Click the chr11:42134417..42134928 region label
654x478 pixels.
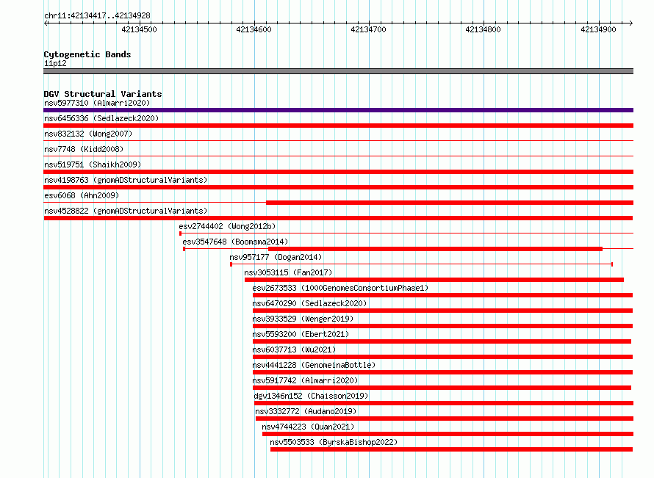97,15
